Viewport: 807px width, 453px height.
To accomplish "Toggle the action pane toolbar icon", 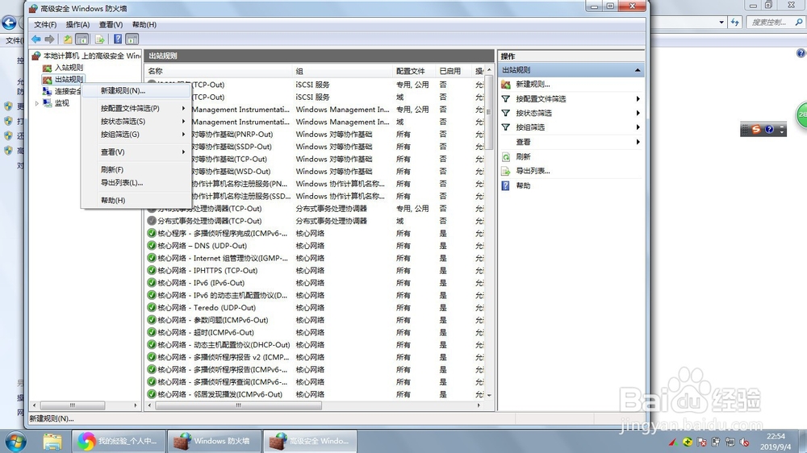I will coord(132,39).
